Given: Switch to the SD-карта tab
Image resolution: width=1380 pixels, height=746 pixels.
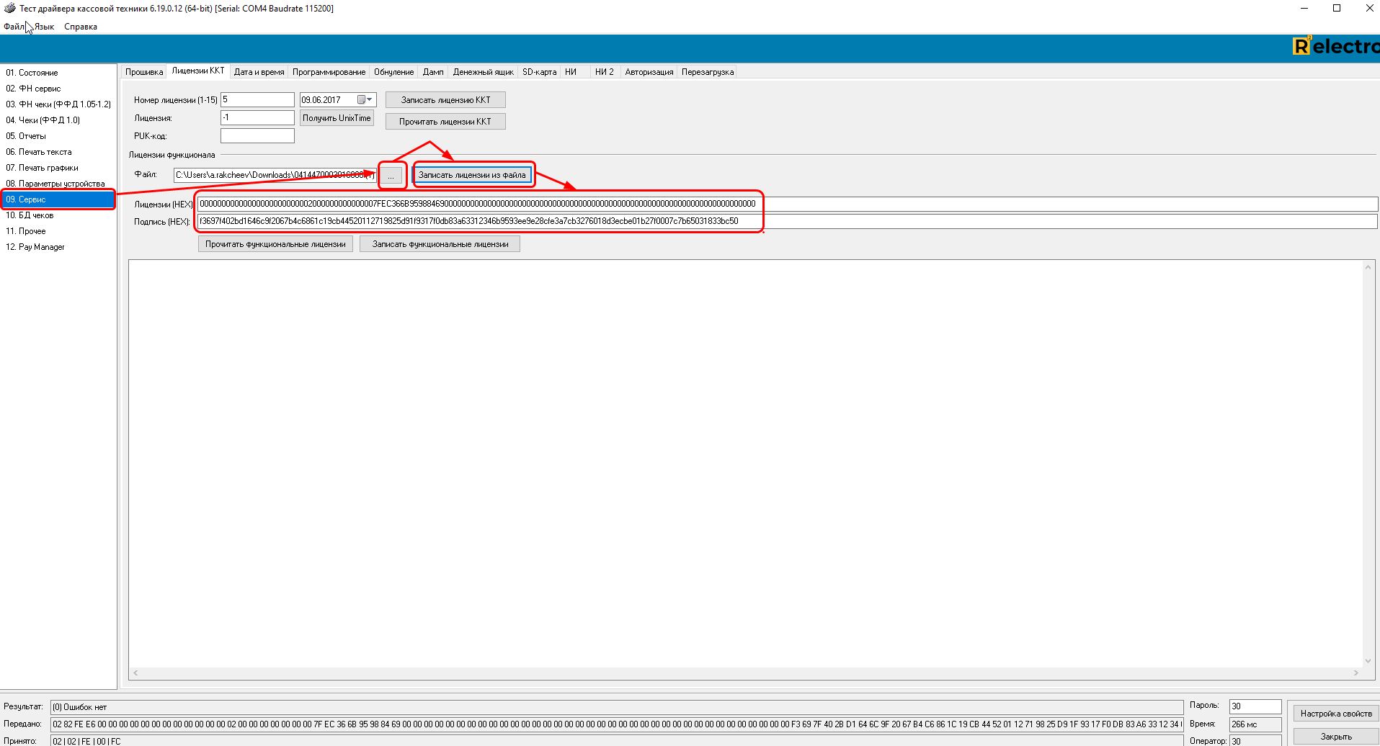Looking at the screenshot, I should 539,72.
